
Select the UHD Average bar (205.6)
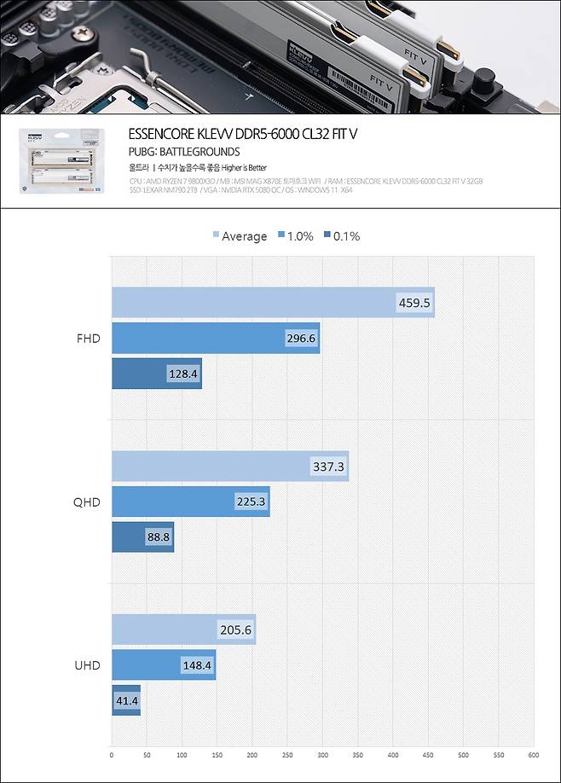183,629
